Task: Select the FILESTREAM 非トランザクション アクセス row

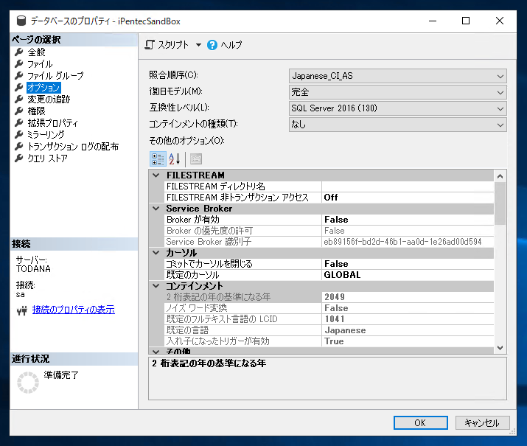Action: (329, 198)
